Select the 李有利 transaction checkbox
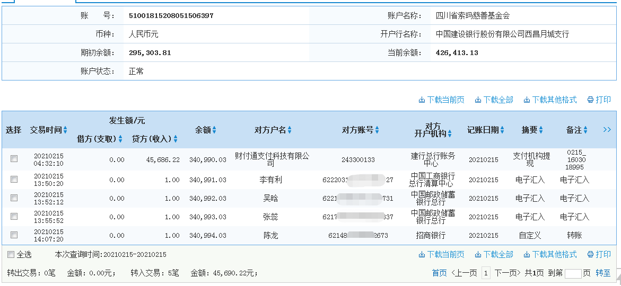 14,180
